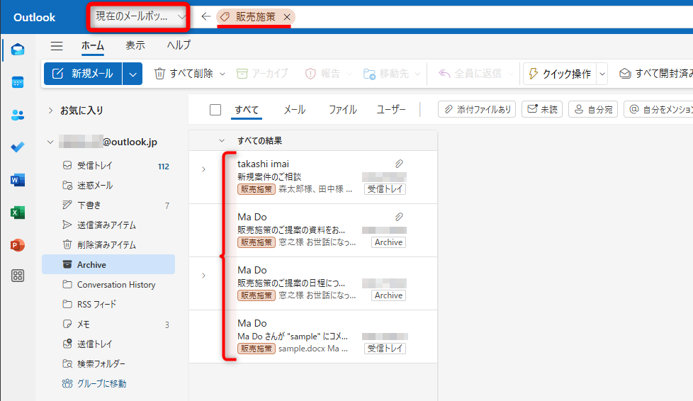Click the 報告 toolbar button
This screenshot has width=693, height=401.
(x=323, y=74)
